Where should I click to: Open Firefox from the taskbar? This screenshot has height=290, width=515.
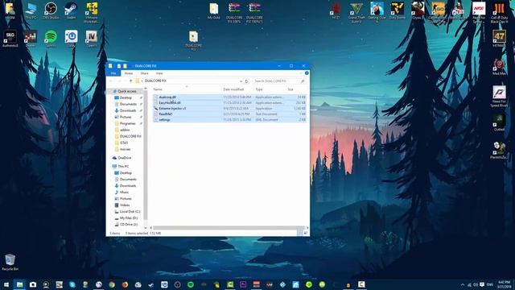click(125, 284)
